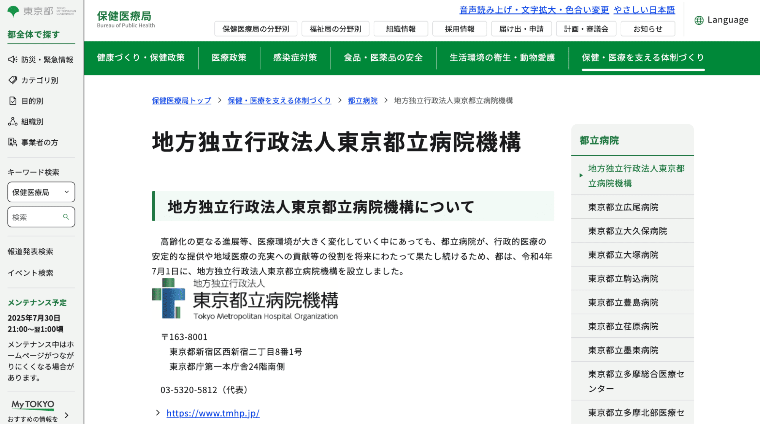Click the organization icon beside 組織別
Viewport: 760px width, 424px height.
(13, 121)
